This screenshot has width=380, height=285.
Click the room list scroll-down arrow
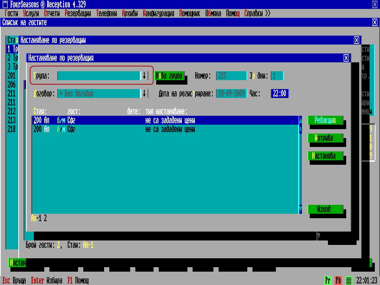coord(300,210)
